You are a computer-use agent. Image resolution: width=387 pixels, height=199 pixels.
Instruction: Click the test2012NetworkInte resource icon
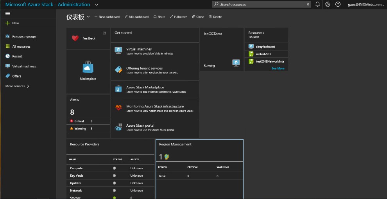click(x=251, y=61)
